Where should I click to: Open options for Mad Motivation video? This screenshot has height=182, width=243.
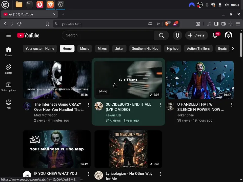pyautogui.click(x=89, y=105)
